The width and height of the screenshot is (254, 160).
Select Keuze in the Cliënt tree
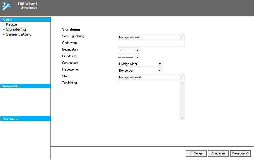[11, 24]
